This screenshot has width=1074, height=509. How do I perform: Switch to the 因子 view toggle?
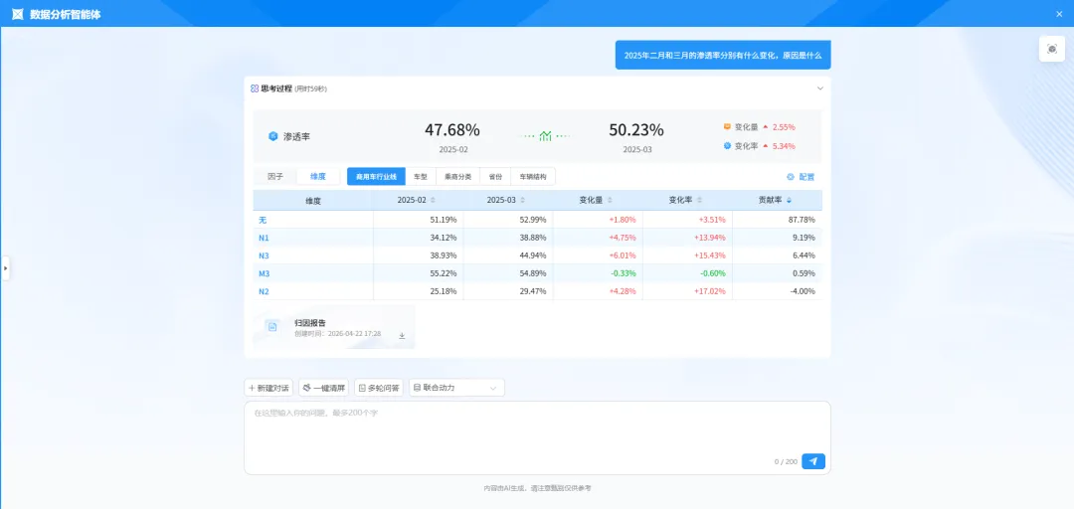[275, 177]
